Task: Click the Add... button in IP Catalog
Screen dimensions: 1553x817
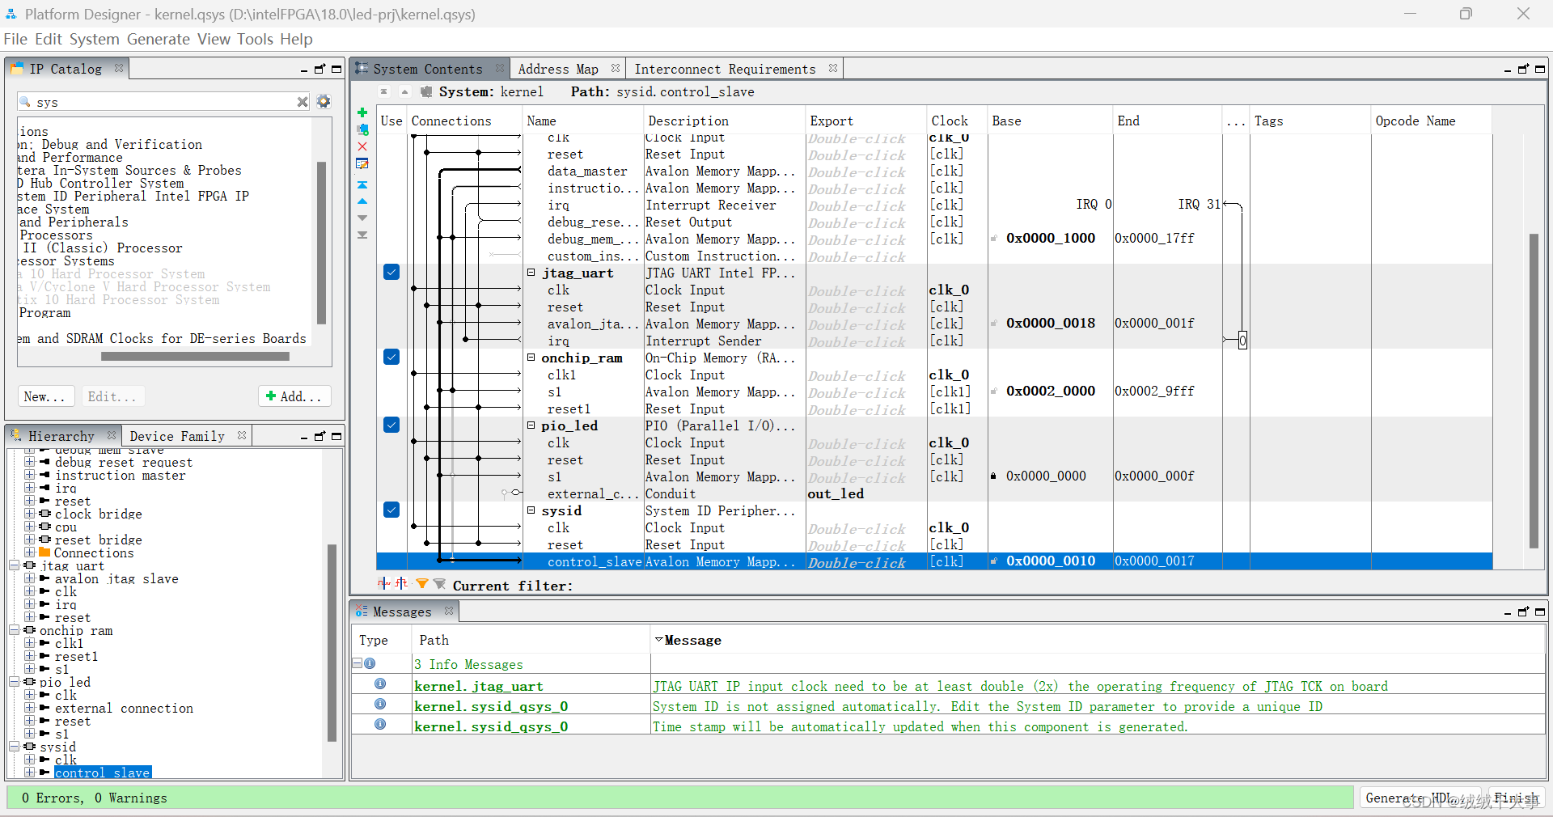Action: (294, 396)
